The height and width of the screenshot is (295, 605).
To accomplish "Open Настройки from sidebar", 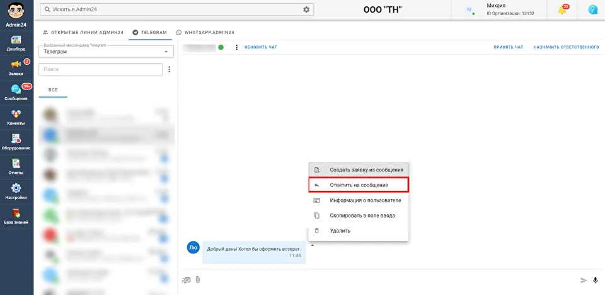I will (x=16, y=192).
